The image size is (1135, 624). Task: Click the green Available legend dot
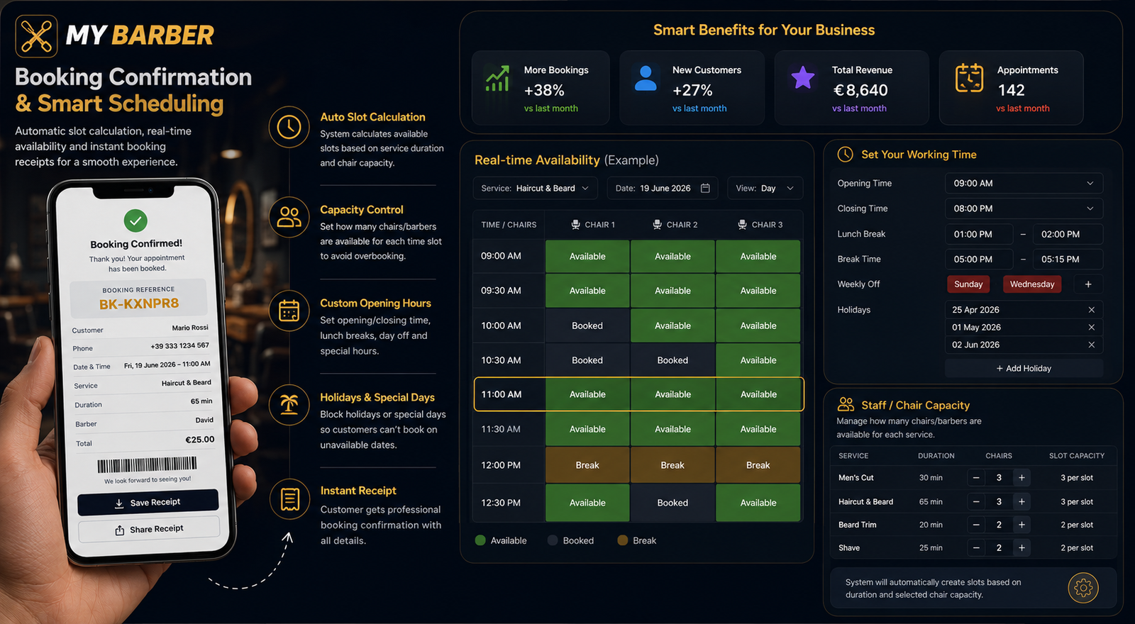480,540
